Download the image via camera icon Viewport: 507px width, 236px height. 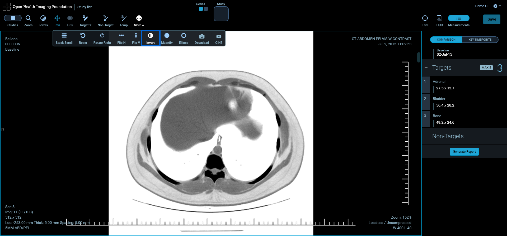point(201,38)
